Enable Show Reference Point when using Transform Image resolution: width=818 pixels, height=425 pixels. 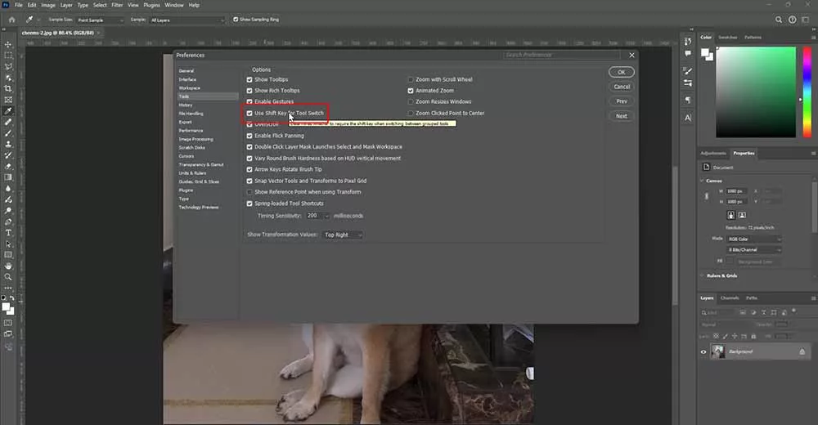click(249, 192)
